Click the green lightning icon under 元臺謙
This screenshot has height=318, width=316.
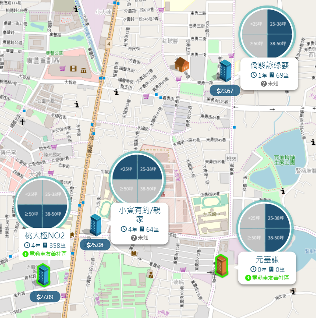point(248,278)
